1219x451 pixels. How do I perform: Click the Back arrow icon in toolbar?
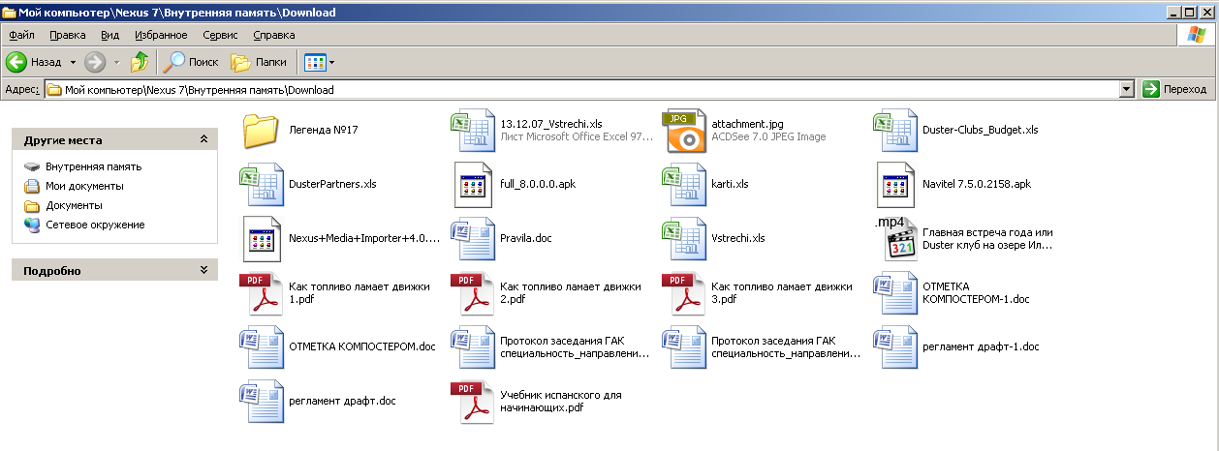[16, 62]
